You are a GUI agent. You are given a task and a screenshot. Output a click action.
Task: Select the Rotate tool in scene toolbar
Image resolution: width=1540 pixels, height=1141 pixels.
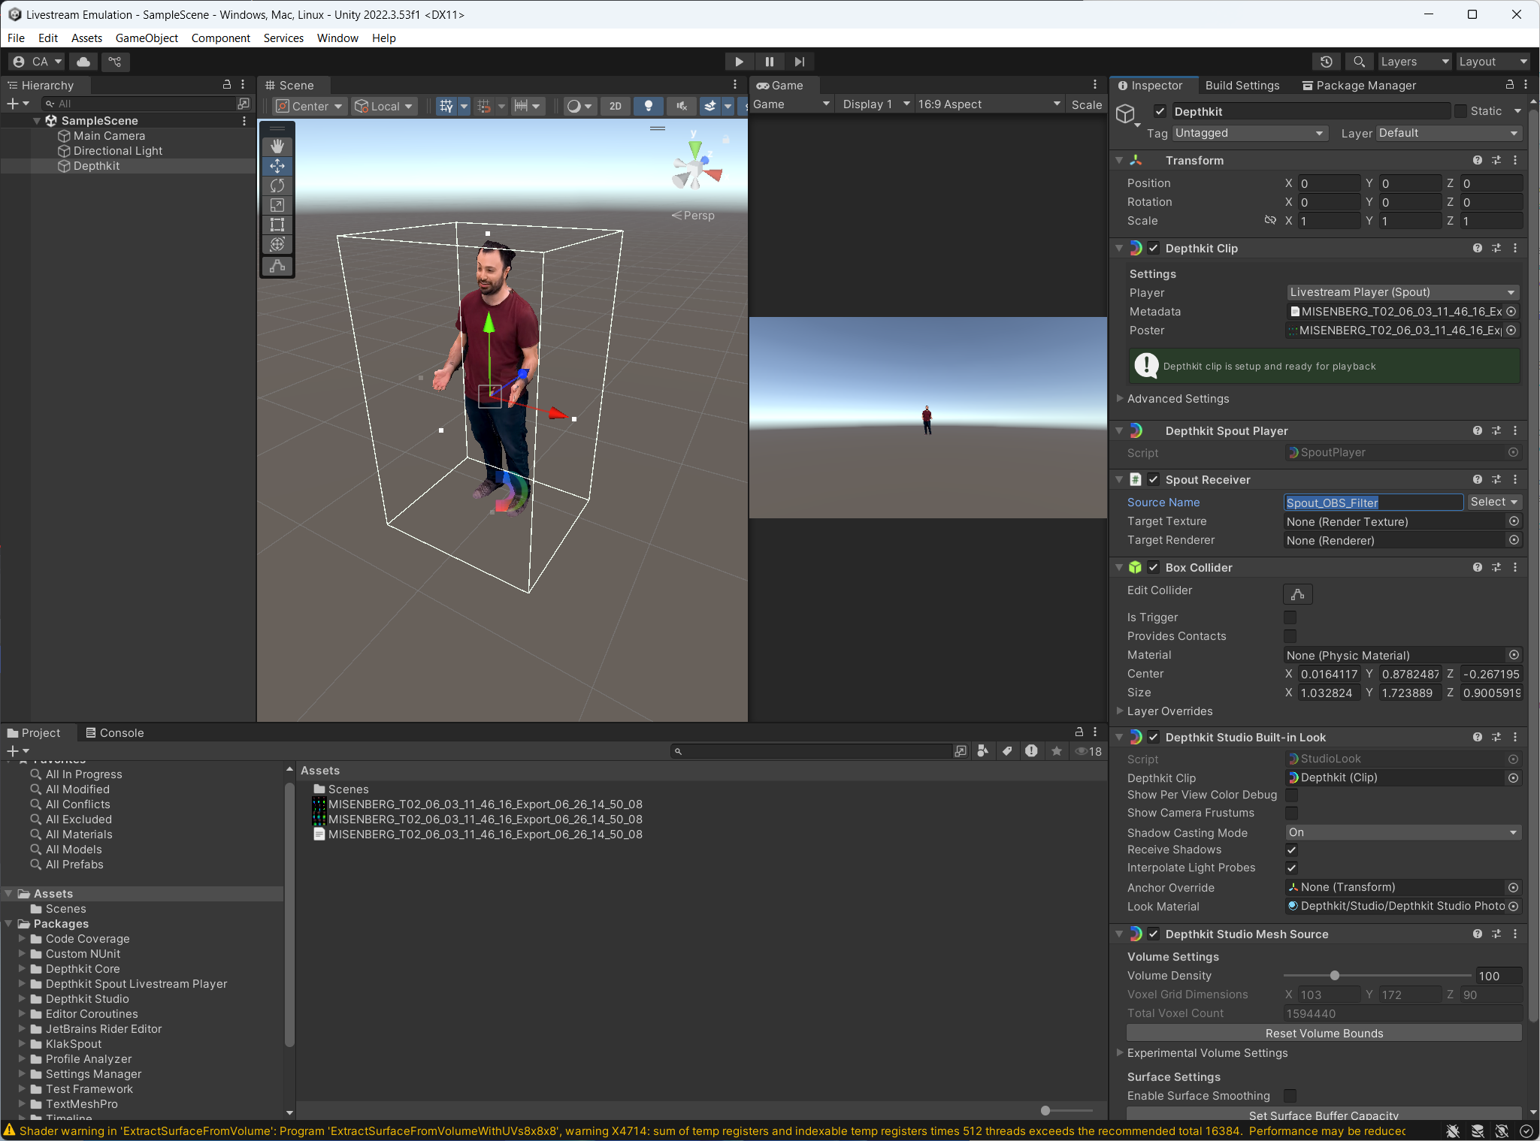(277, 186)
